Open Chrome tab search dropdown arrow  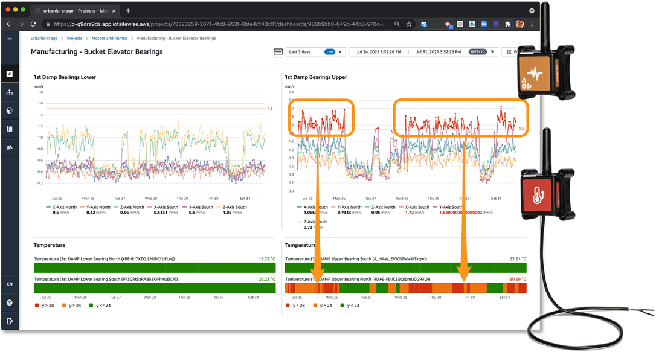tap(532, 11)
